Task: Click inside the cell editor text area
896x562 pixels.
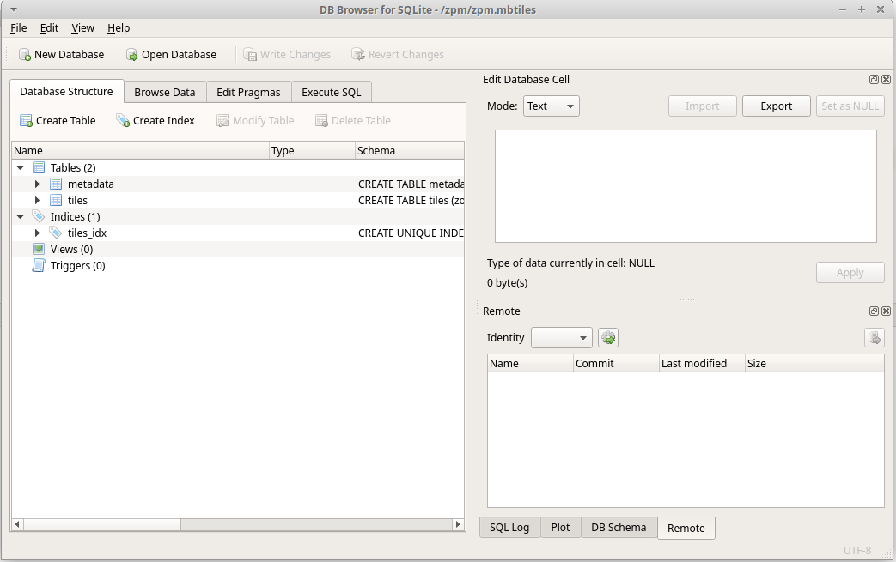Action: pos(686,186)
